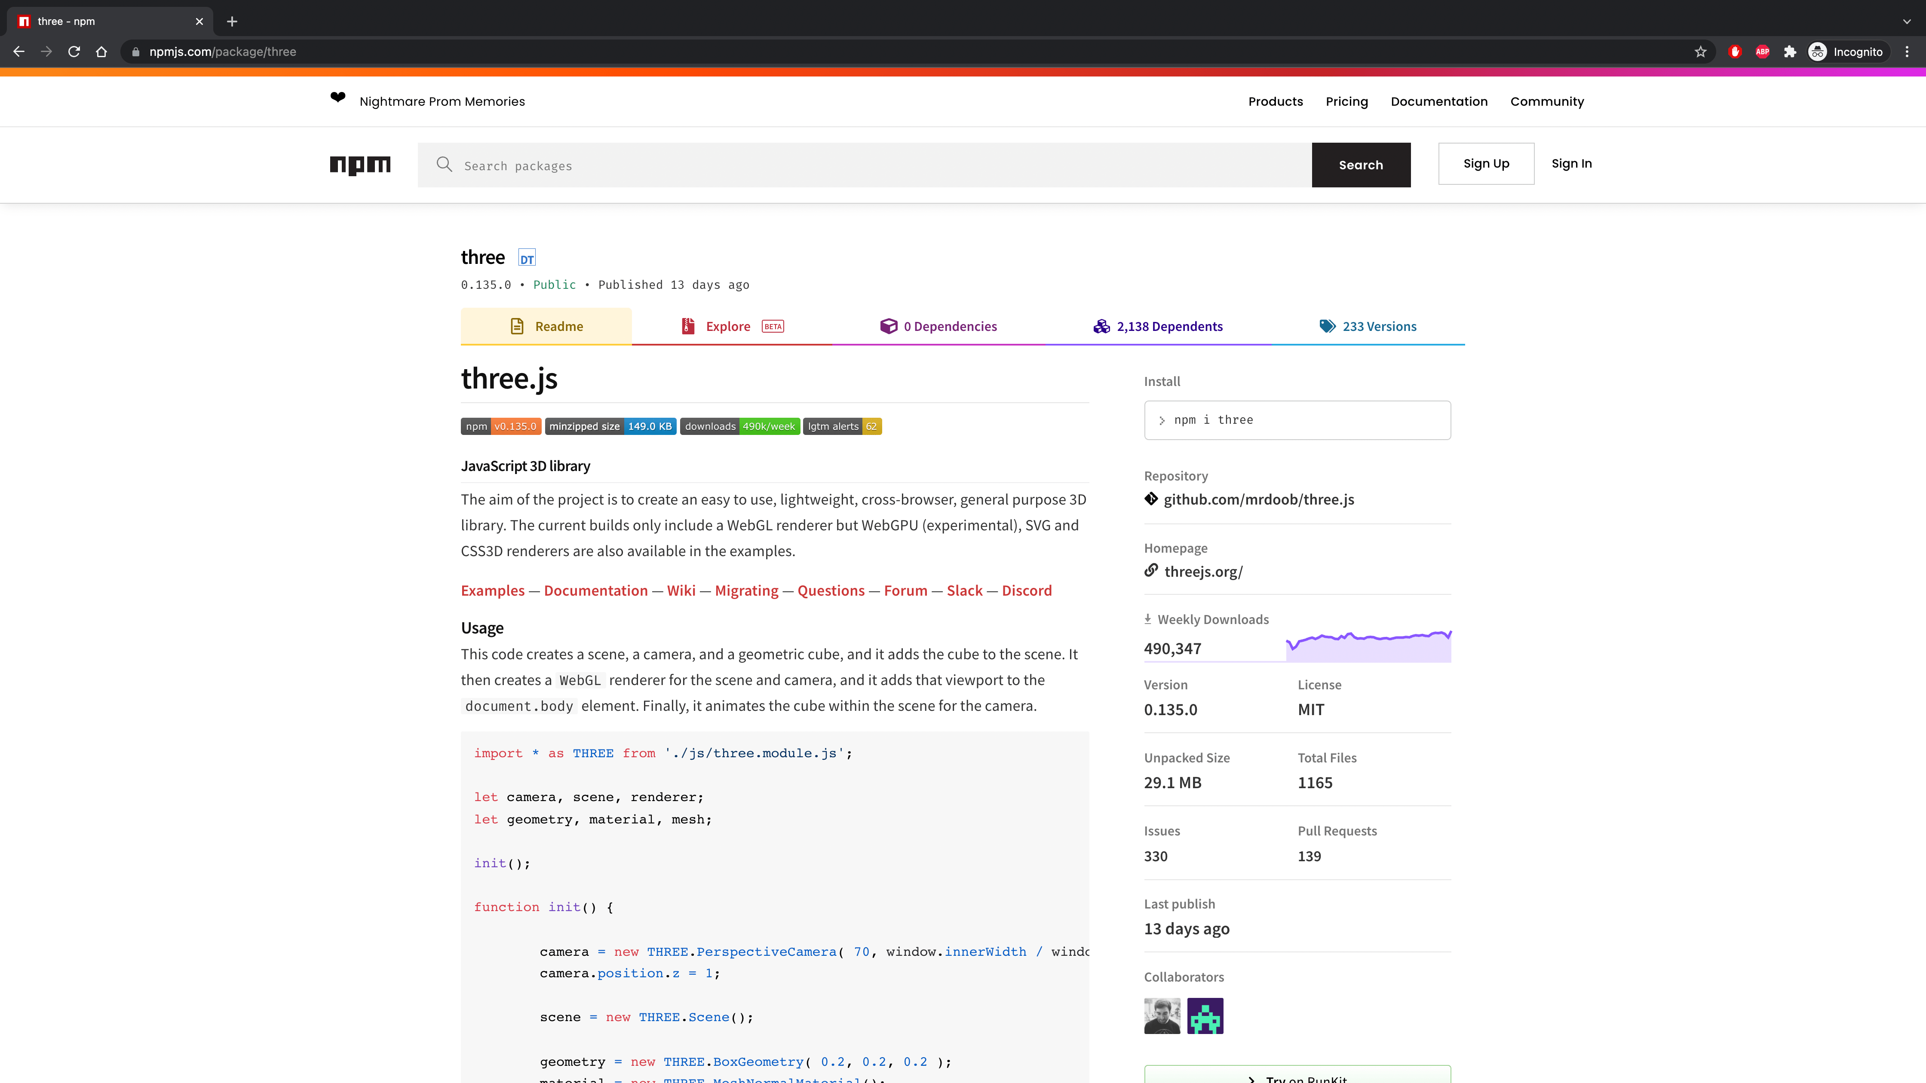Open the github.com/mrdoob/three.js repository link
This screenshot has height=1083, width=1926.
click(1258, 499)
